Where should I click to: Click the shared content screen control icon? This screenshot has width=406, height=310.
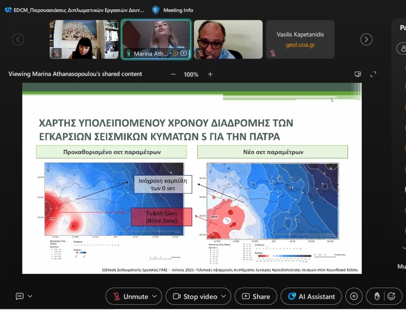point(358,74)
